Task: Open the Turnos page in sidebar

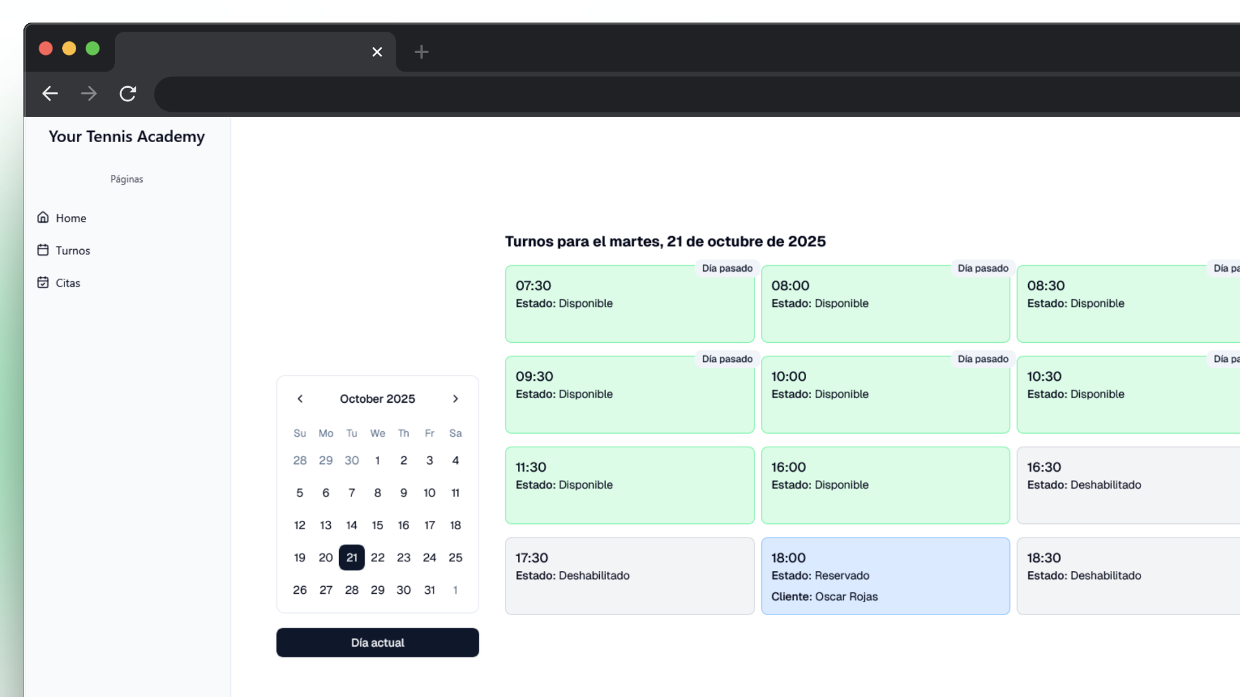Action: (72, 250)
